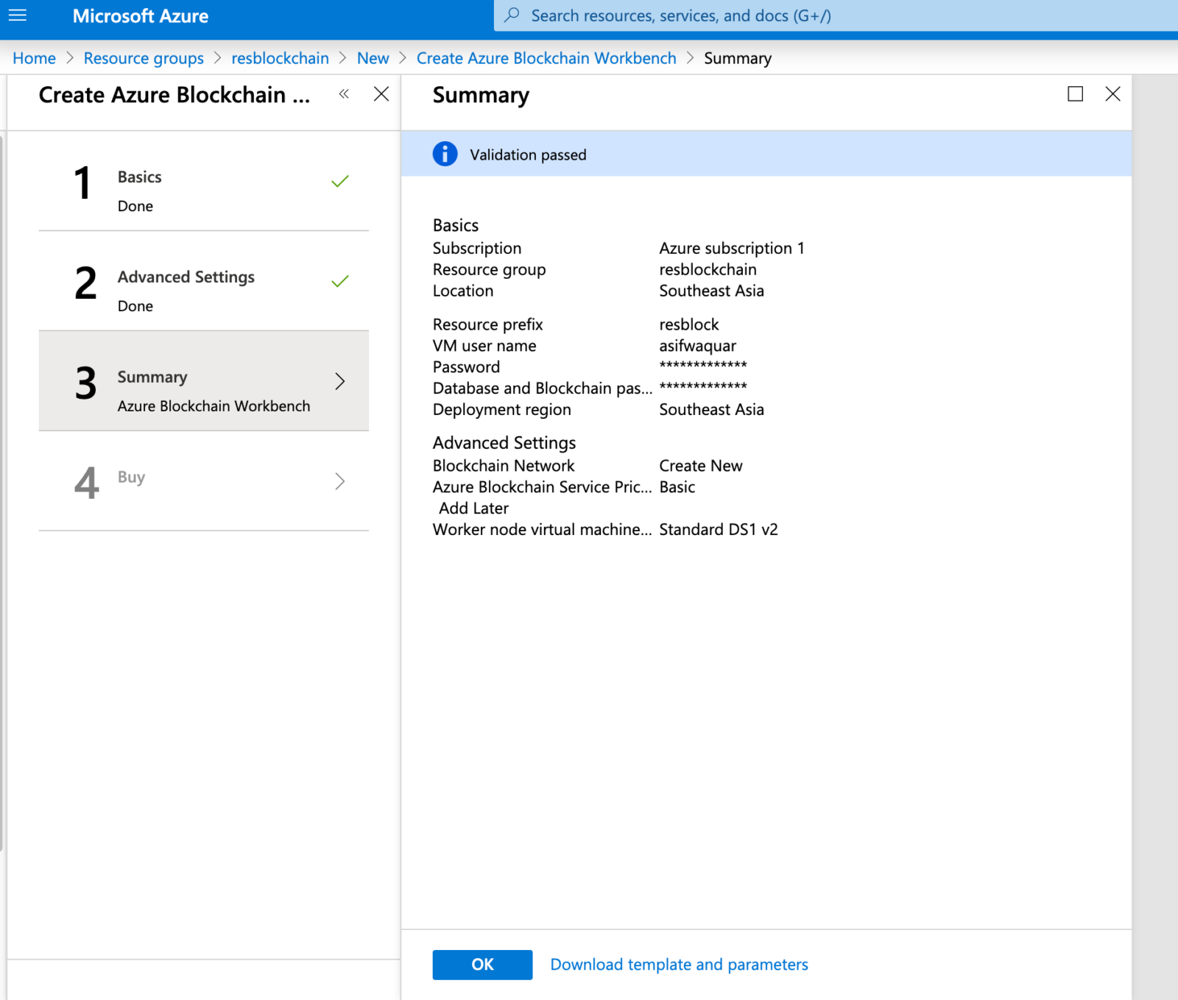Focus the Search resources input field

(836, 15)
